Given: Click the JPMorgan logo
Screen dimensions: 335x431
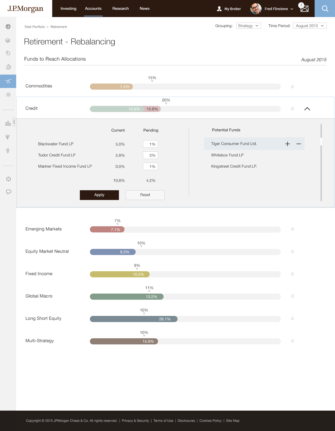Looking at the screenshot, I should [25, 9].
